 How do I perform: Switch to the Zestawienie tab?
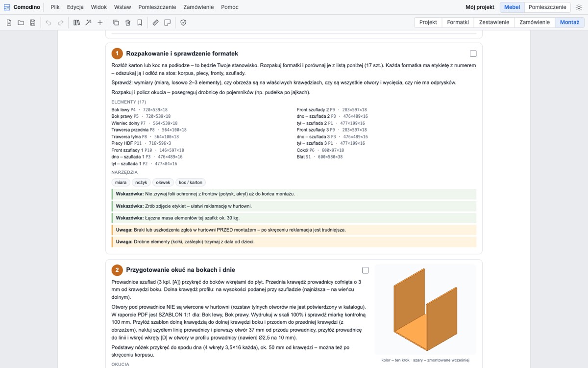tap(494, 23)
